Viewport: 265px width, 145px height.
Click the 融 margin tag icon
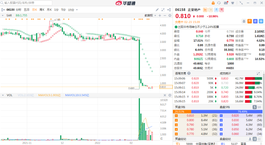(x=205, y=10)
